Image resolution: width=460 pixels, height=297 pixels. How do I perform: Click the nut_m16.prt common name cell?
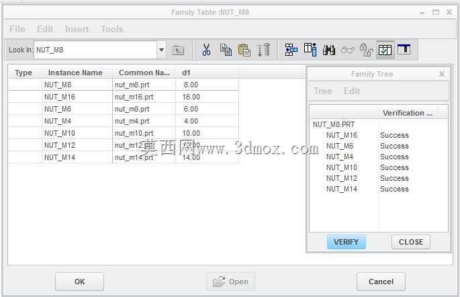[144, 97]
